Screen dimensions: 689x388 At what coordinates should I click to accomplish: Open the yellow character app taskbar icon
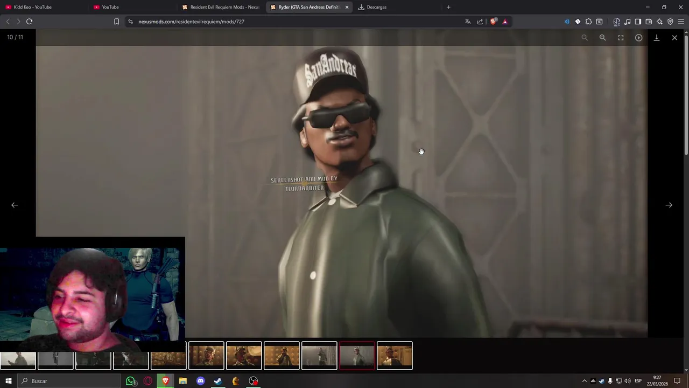[x=236, y=381]
